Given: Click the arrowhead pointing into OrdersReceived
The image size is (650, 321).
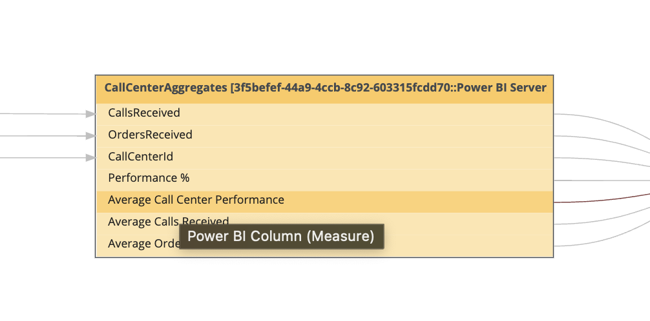Looking at the screenshot, I should pyautogui.click(x=90, y=136).
